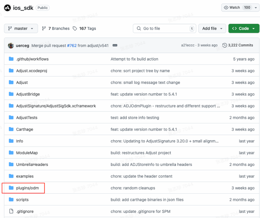Open the examples folder
Viewport: 260px width, 218px height.
tap(25, 176)
